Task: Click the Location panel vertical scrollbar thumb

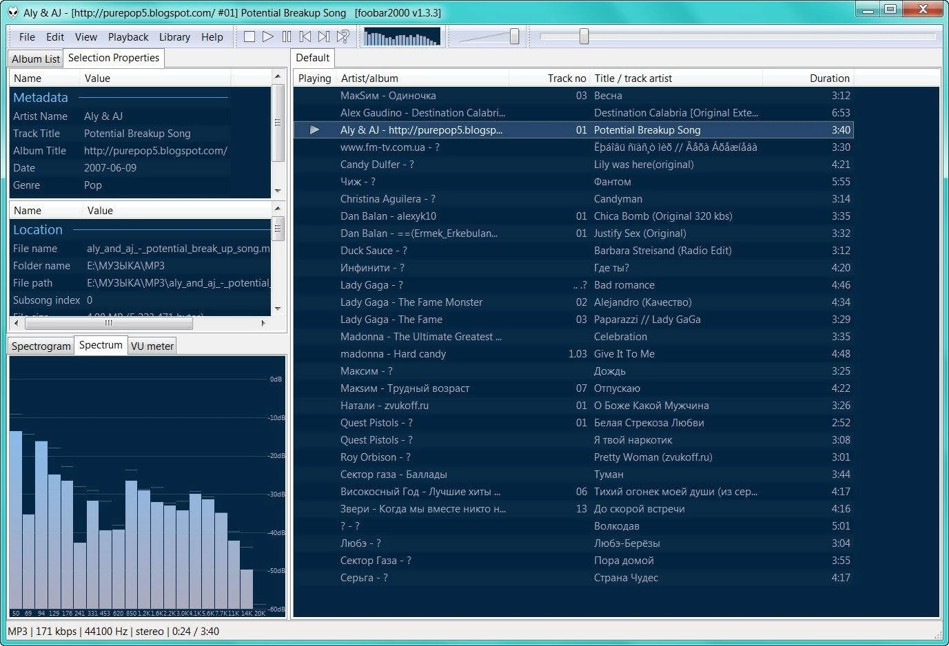Action: pyautogui.click(x=278, y=229)
